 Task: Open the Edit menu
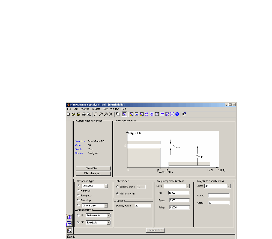pyautogui.click(x=76, y=109)
